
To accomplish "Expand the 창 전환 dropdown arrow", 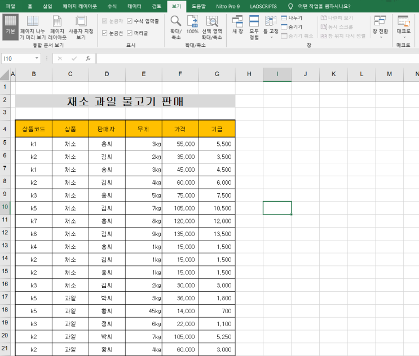I will pos(381,37).
